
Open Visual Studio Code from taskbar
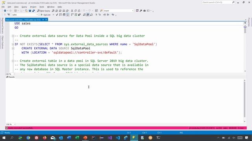(118, 137)
